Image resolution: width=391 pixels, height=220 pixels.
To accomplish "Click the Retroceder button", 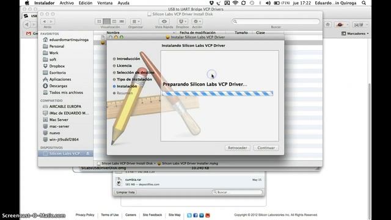I will [x=238, y=148].
